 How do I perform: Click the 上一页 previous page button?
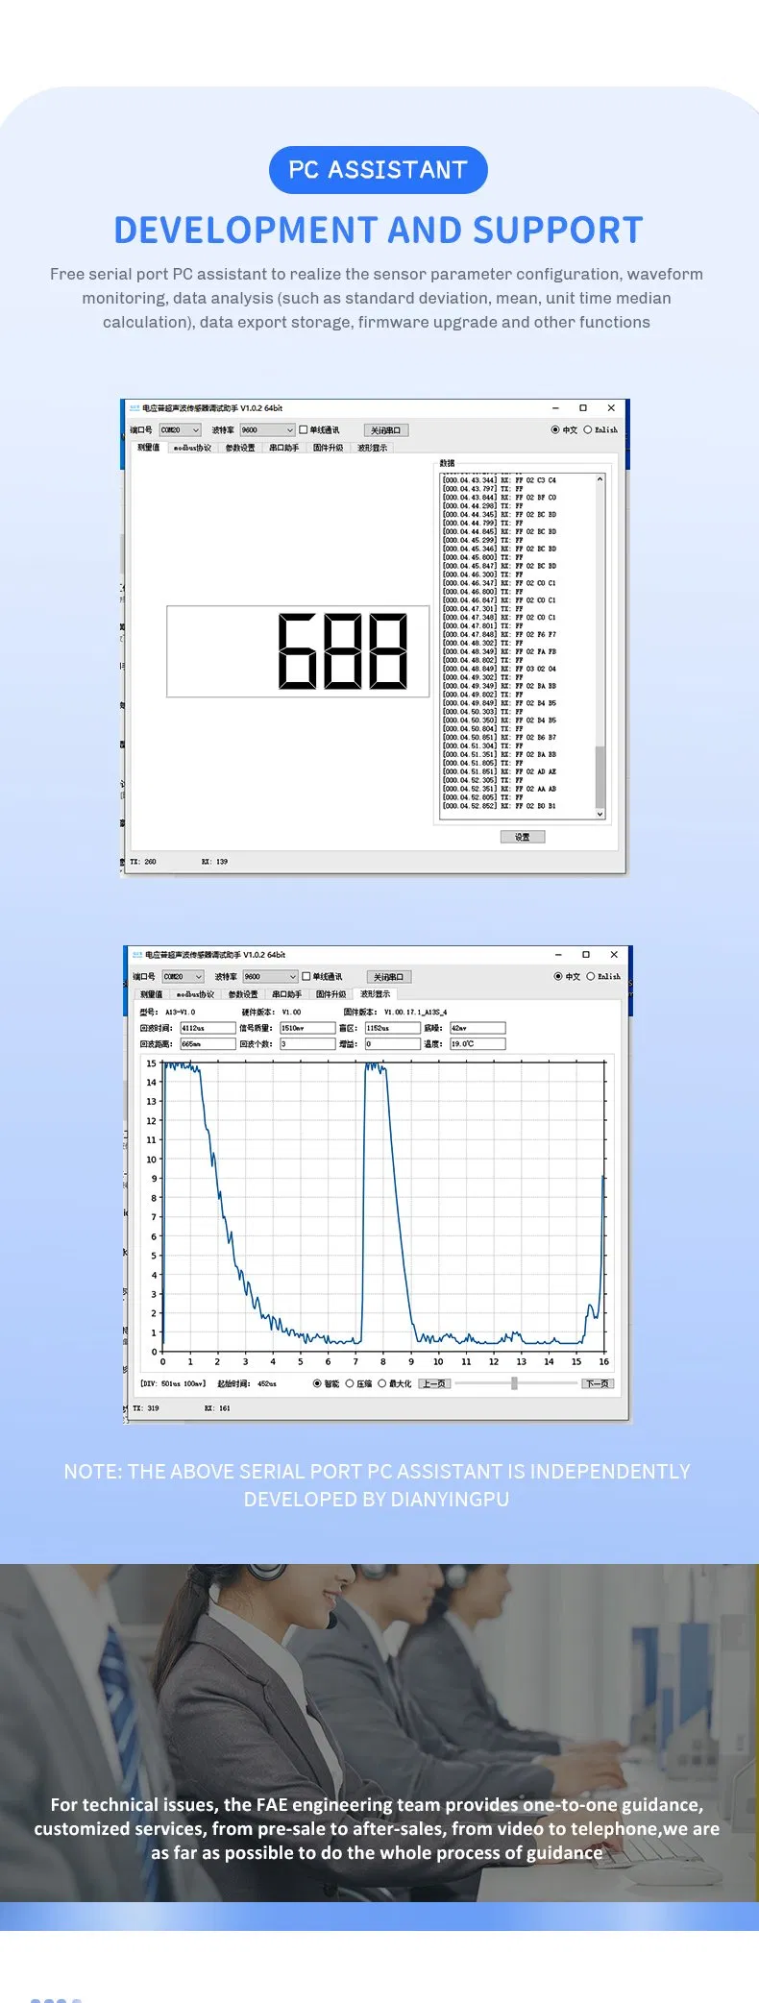click(434, 1384)
